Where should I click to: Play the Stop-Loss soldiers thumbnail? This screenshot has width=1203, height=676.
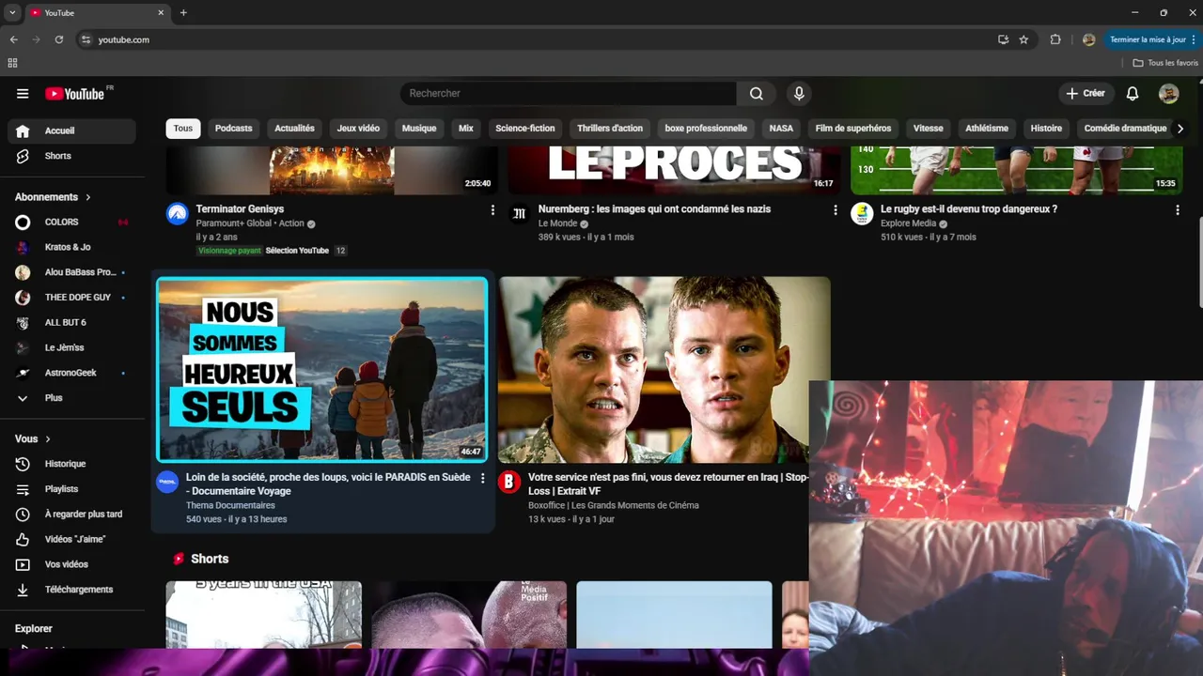coord(664,369)
